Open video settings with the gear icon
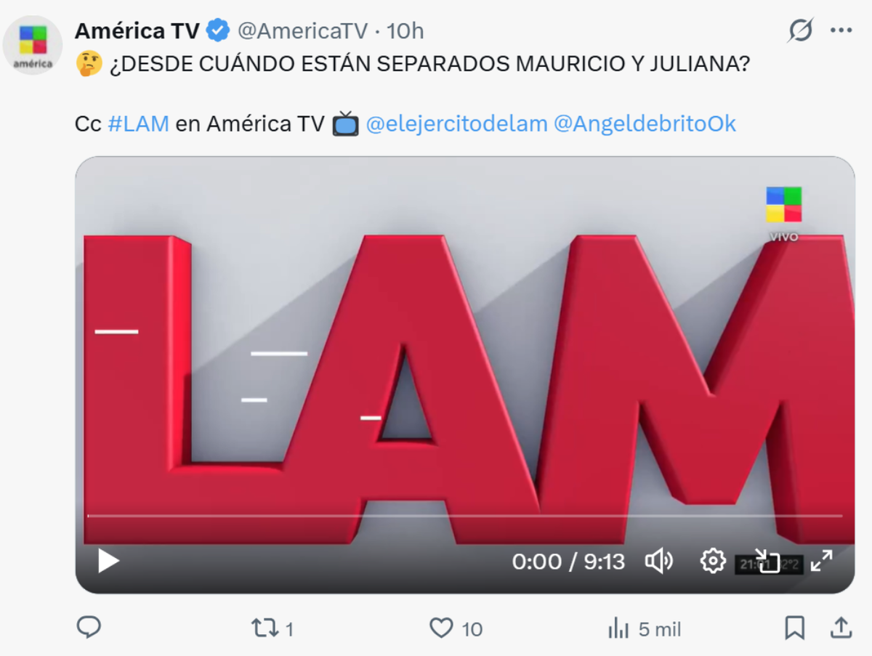The height and width of the screenshot is (656, 872). tap(713, 561)
